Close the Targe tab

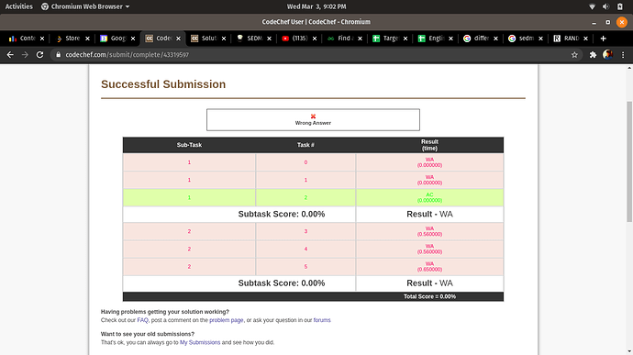click(405, 39)
